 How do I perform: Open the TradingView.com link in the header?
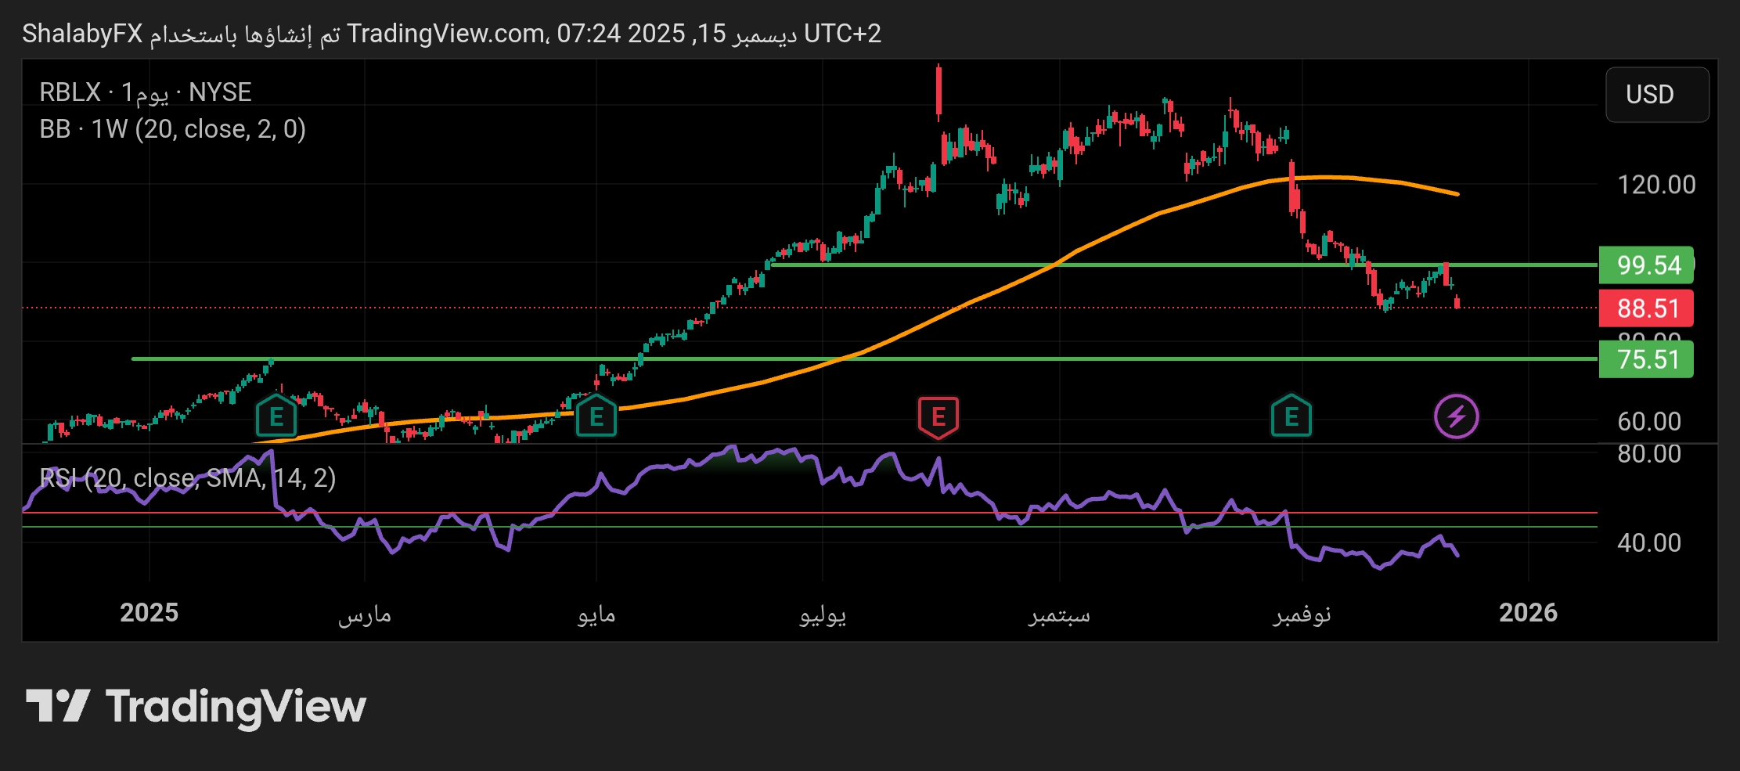coord(446,34)
